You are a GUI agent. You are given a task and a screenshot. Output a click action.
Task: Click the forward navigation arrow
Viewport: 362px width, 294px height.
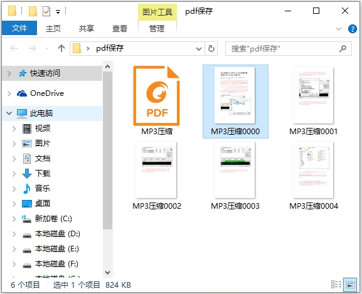tap(33, 48)
